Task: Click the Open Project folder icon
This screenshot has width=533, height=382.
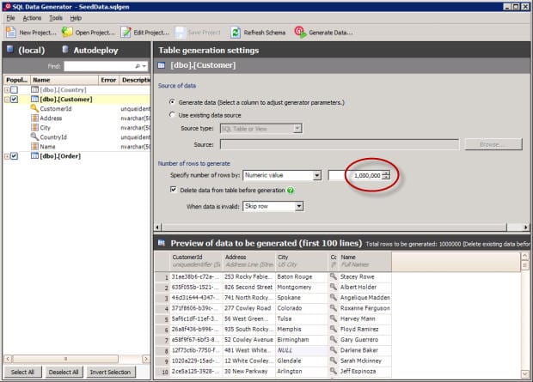Action: [x=67, y=33]
